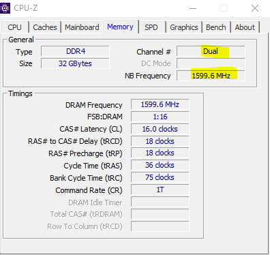Click the 32 GBytes size field

point(75,63)
